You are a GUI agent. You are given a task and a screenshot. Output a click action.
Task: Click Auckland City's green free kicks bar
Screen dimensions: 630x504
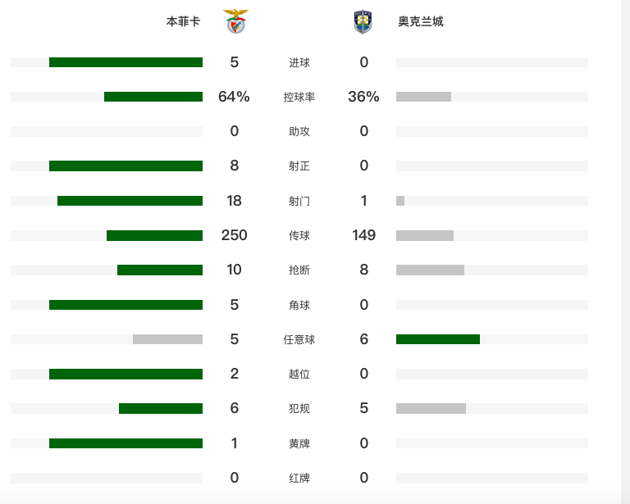[x=438, y=339]
